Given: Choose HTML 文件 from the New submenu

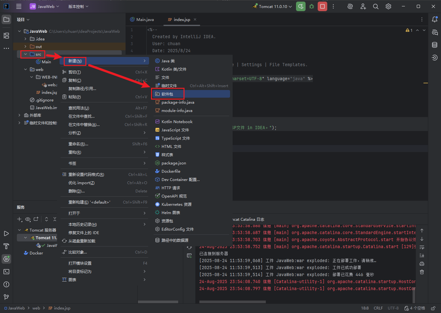Looking at the screenshot, I should [x=191, y=146].
